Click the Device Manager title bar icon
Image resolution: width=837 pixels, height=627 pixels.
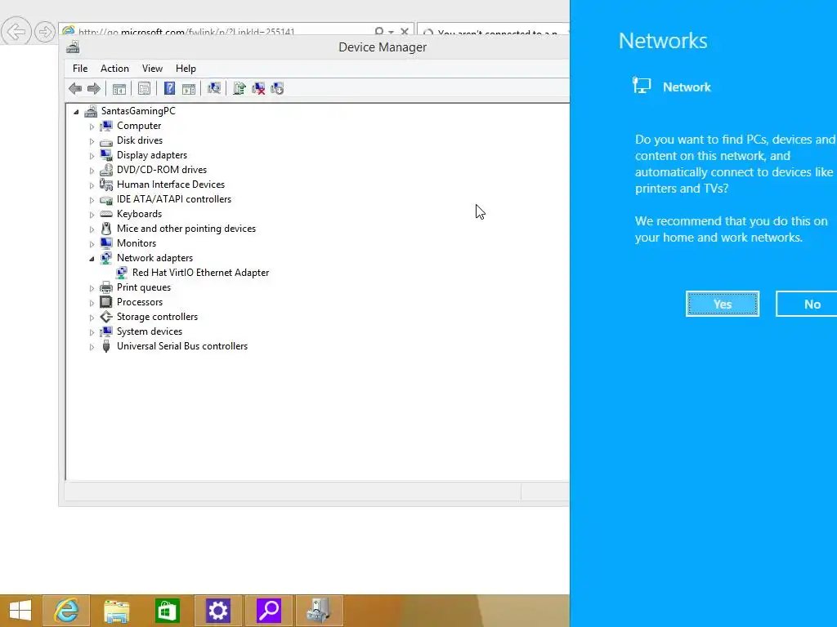click(73, 47)
